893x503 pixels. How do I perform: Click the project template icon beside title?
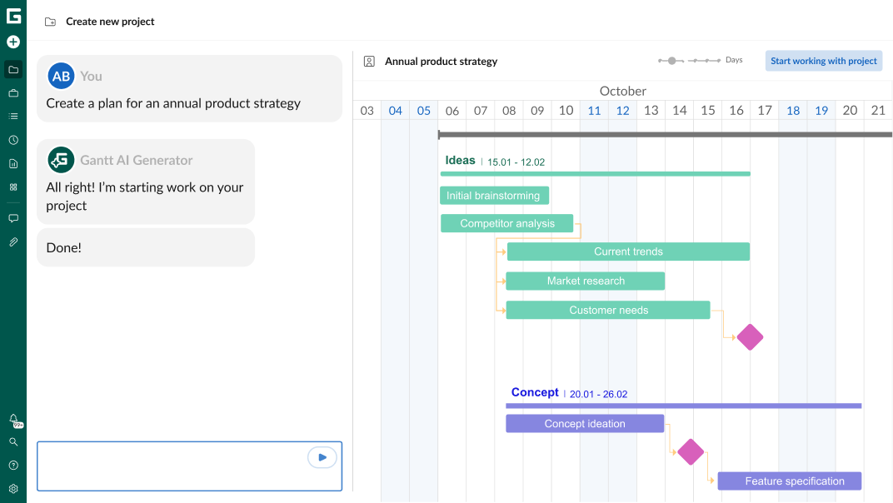point(369,61)
